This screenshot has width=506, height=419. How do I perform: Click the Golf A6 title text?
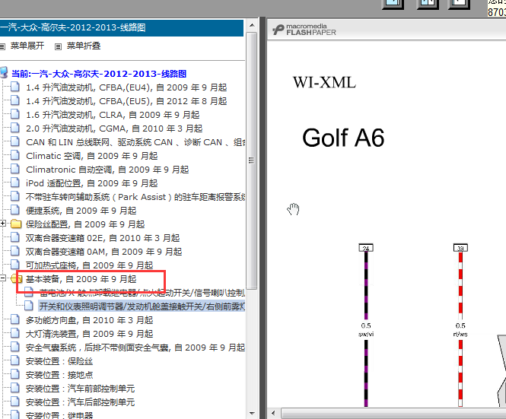[343, 138]
